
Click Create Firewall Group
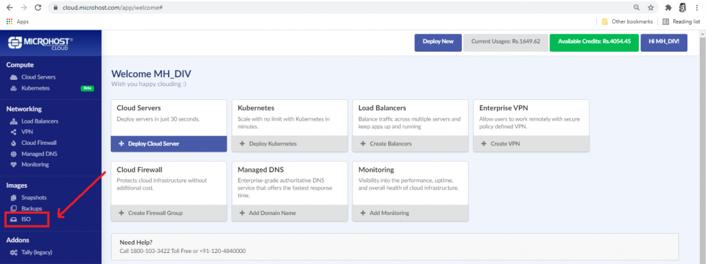168,213
